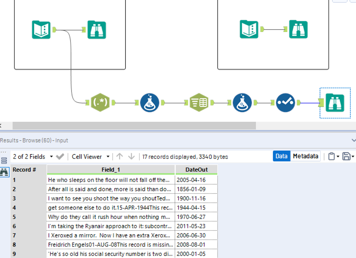Viewport: 356px width, 258px height.
Task: Open the copy to clipboard icon
Action: click(331, 157)
